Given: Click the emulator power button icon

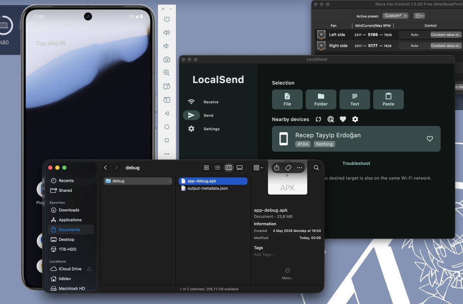Looking at the screenshot, I should tap(167, 19).
